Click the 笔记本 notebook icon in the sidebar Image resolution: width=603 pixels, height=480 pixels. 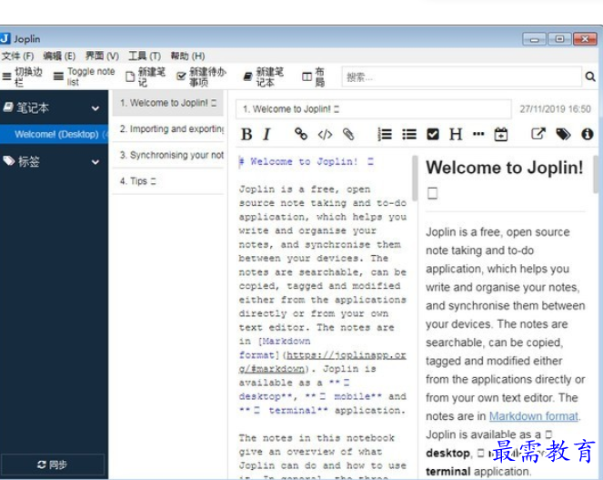[8, 107]
